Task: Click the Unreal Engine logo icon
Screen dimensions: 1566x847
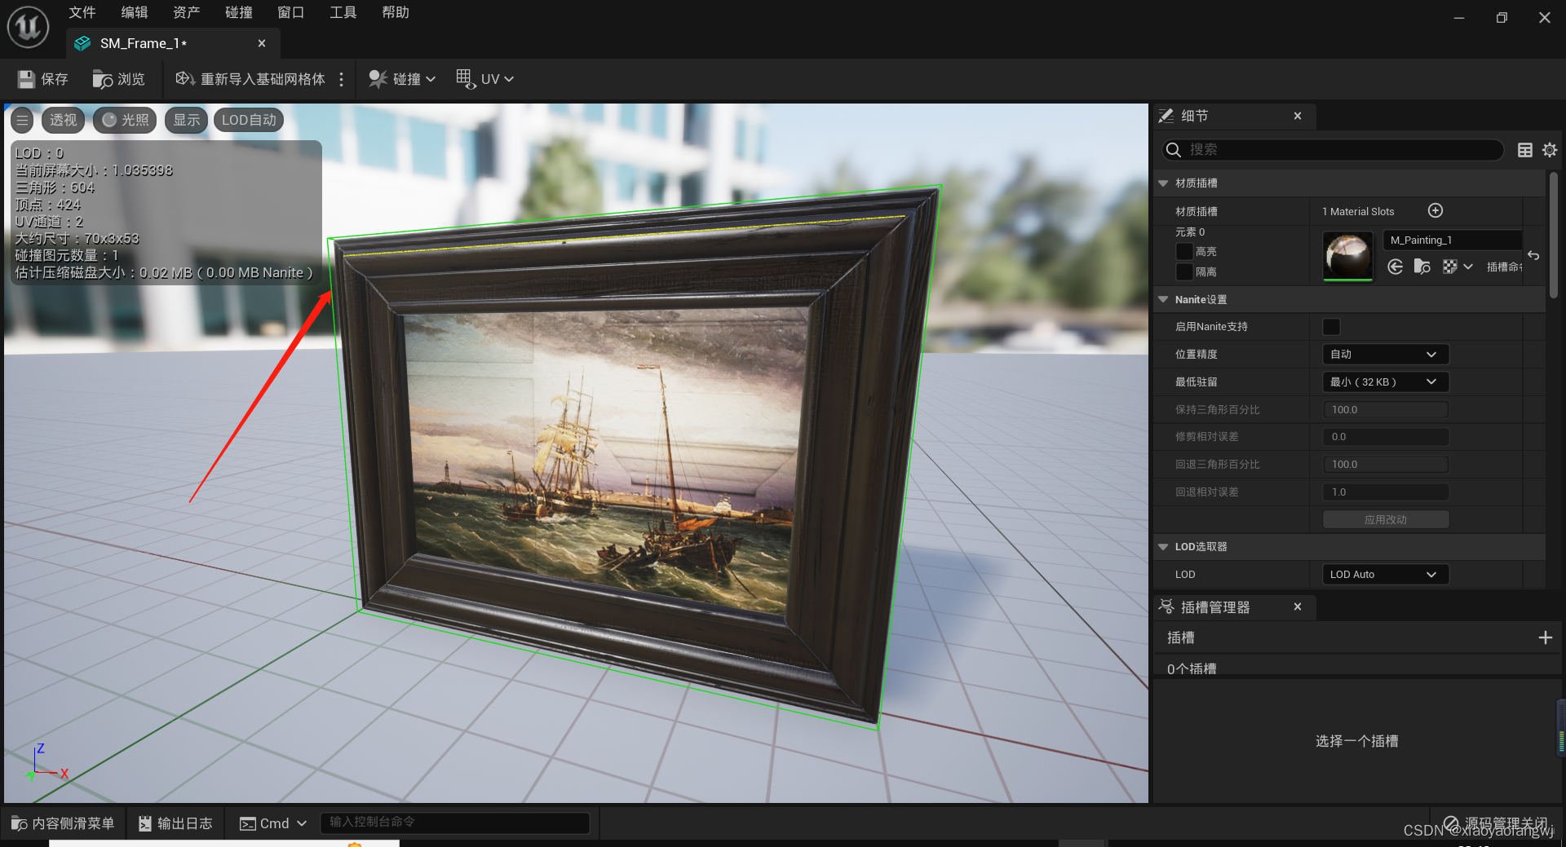Action: (28, 27)
